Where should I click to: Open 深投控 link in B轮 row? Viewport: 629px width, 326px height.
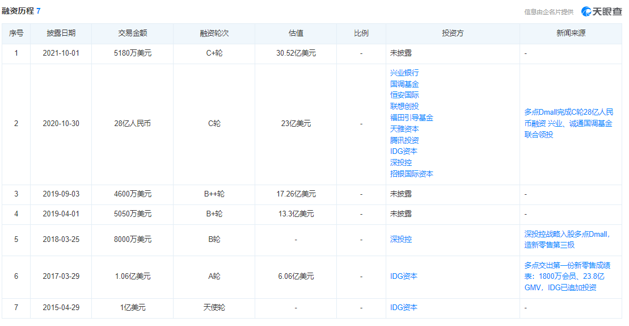pyautogui.click(x=401, y=239)
